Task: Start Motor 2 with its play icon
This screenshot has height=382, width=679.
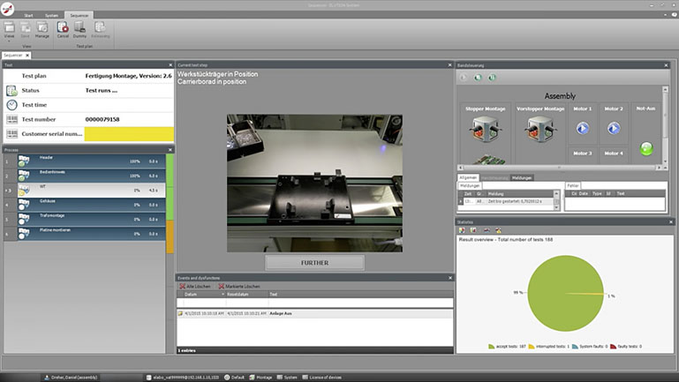Action: coord(615,129)
